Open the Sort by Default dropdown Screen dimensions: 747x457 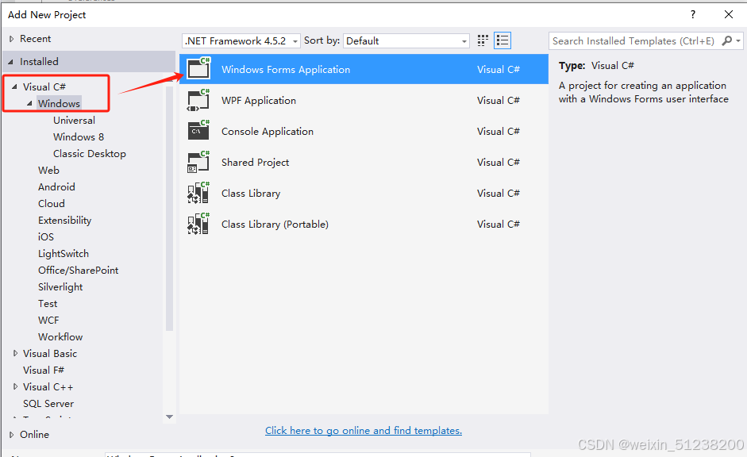point(406,41)
